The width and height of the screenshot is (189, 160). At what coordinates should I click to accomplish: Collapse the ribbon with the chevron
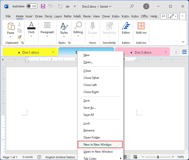click(183, 42)
